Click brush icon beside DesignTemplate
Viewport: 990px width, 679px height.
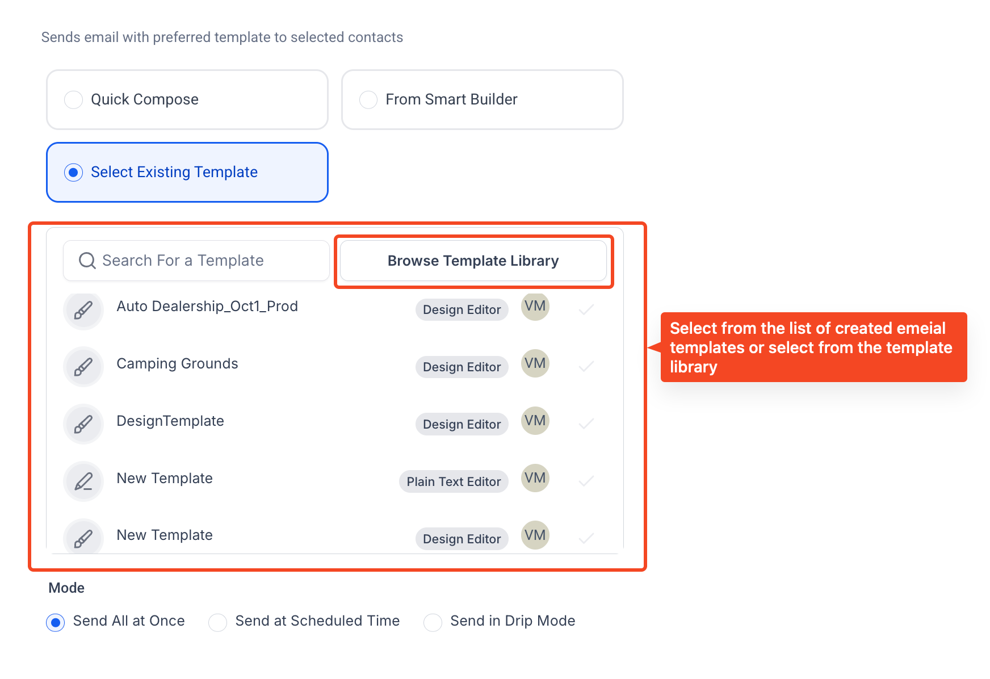[83, 424]
